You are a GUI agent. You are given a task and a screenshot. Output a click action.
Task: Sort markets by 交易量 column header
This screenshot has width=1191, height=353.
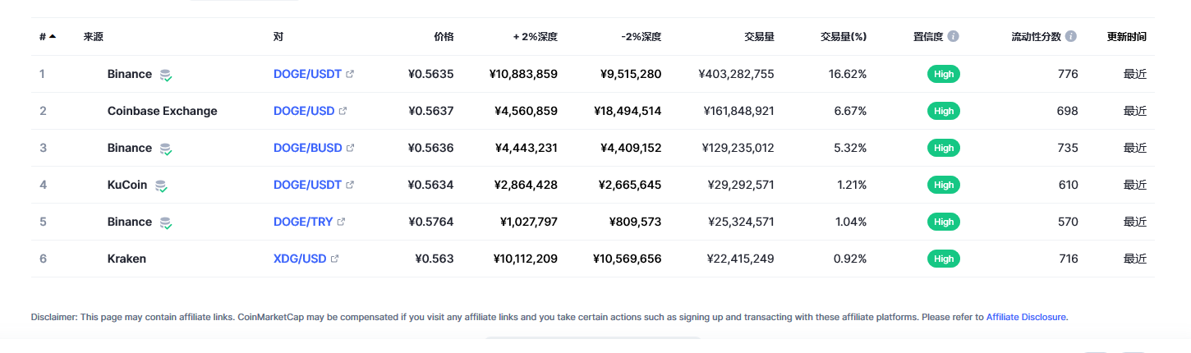(x=759, y=37)
